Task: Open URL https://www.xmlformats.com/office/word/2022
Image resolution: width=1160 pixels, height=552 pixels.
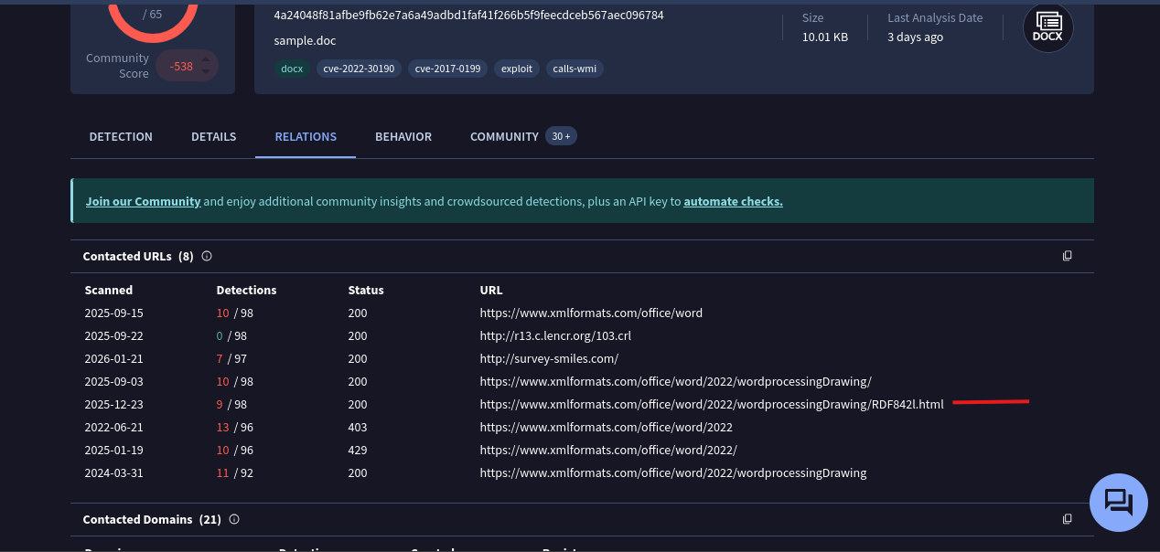Action: point(606,427)
